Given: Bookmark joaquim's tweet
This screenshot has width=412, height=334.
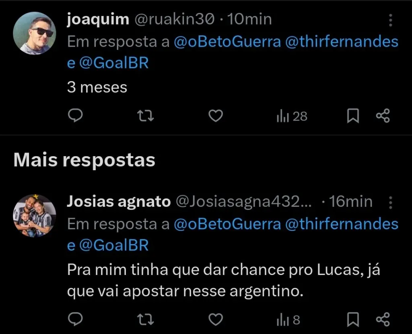Looking at the screenshot, I should (x=353, y=116).
